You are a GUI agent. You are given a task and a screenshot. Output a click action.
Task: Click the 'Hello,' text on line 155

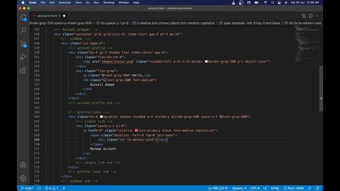point(138,75)
